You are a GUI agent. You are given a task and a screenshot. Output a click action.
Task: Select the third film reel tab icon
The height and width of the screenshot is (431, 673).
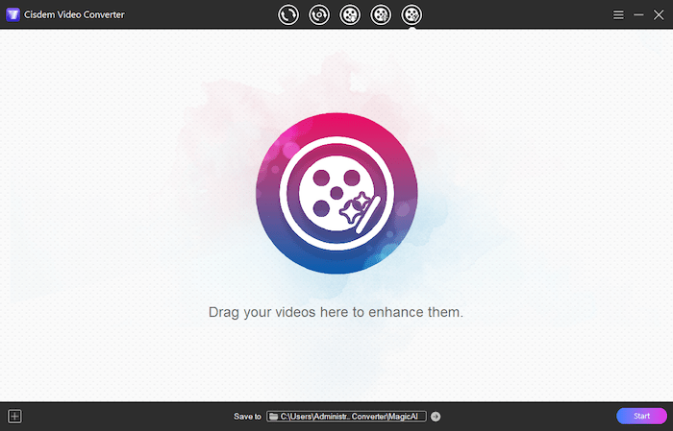click(x=350, y=14)
